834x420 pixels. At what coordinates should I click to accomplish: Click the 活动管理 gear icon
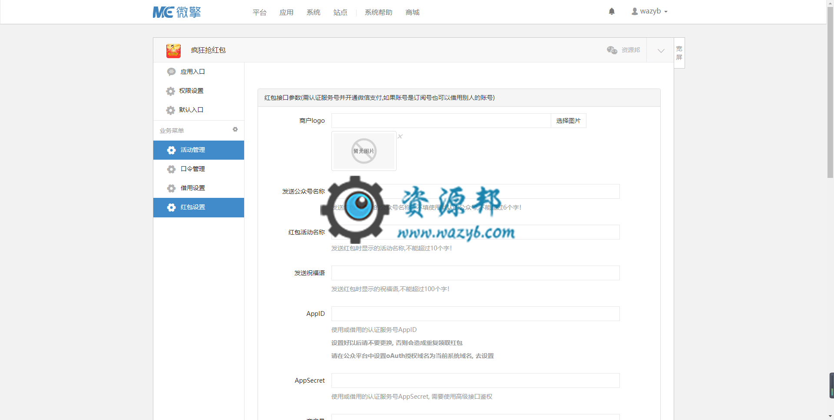click(x=172, y=150)
